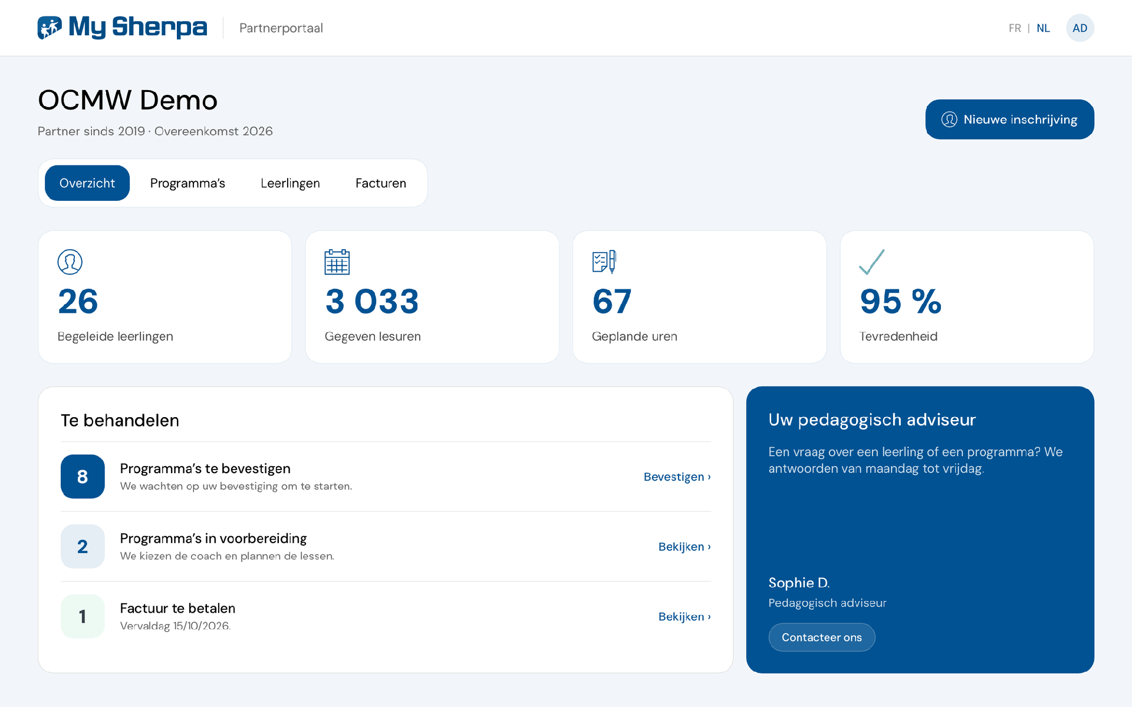Go to the Facturen tab

click(x=381, y=183)
